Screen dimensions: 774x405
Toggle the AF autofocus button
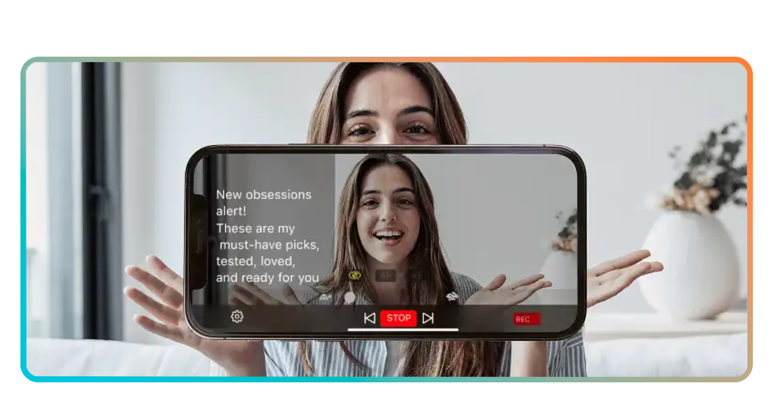click(x=385, y=276)
